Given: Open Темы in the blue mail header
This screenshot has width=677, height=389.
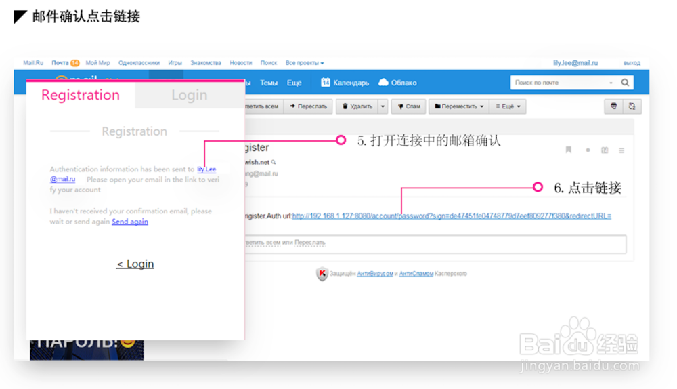Looking at the screenshot, I should click(269, 83).
